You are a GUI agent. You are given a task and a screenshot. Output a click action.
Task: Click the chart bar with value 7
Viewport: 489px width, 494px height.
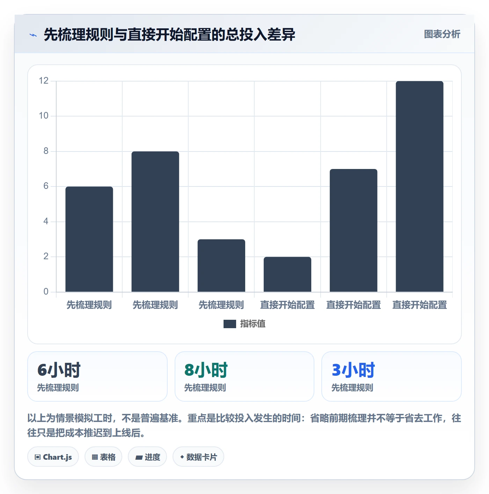click(x=353, y=230)
